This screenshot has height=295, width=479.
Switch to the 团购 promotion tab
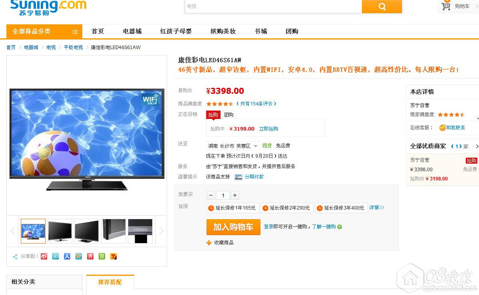pyautogui.click(x=229, y=115)
